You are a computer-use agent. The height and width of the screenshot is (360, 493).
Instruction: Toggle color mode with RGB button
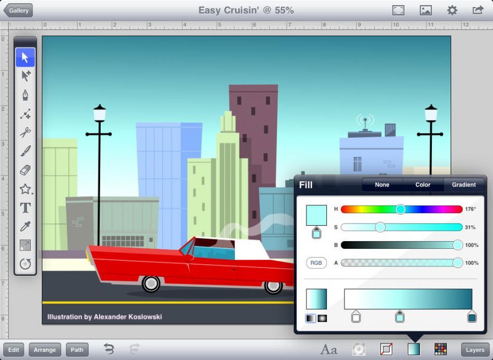316,263
